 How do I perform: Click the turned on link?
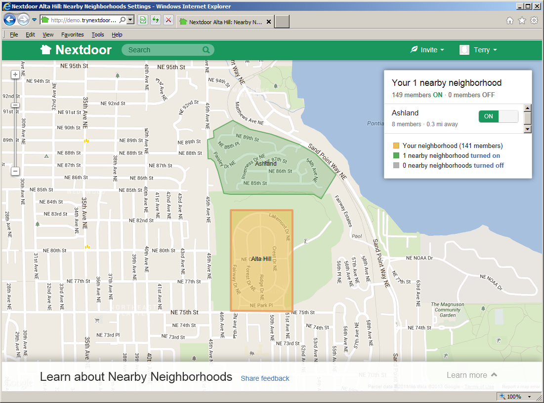tap(485, 155)
